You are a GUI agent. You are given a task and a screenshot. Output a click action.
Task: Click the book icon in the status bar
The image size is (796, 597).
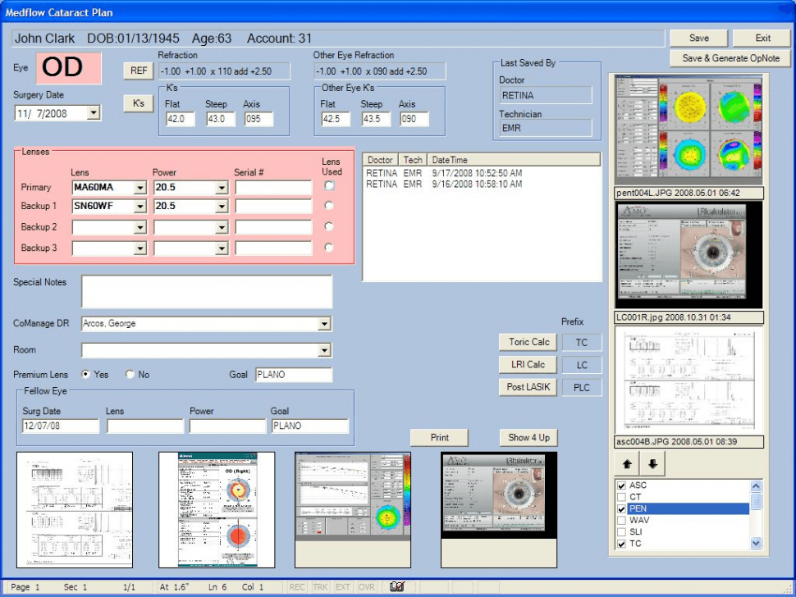[x=398, y=587]
